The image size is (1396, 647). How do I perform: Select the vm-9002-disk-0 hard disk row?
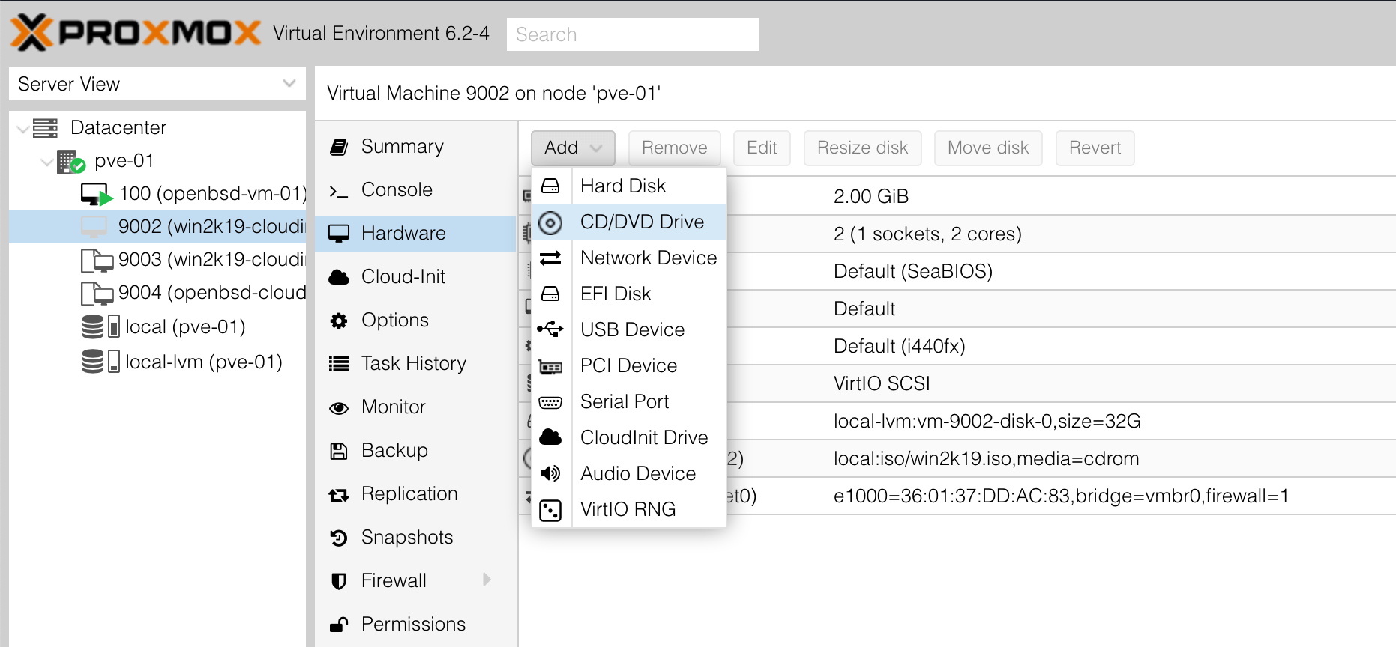click(957, 421)
